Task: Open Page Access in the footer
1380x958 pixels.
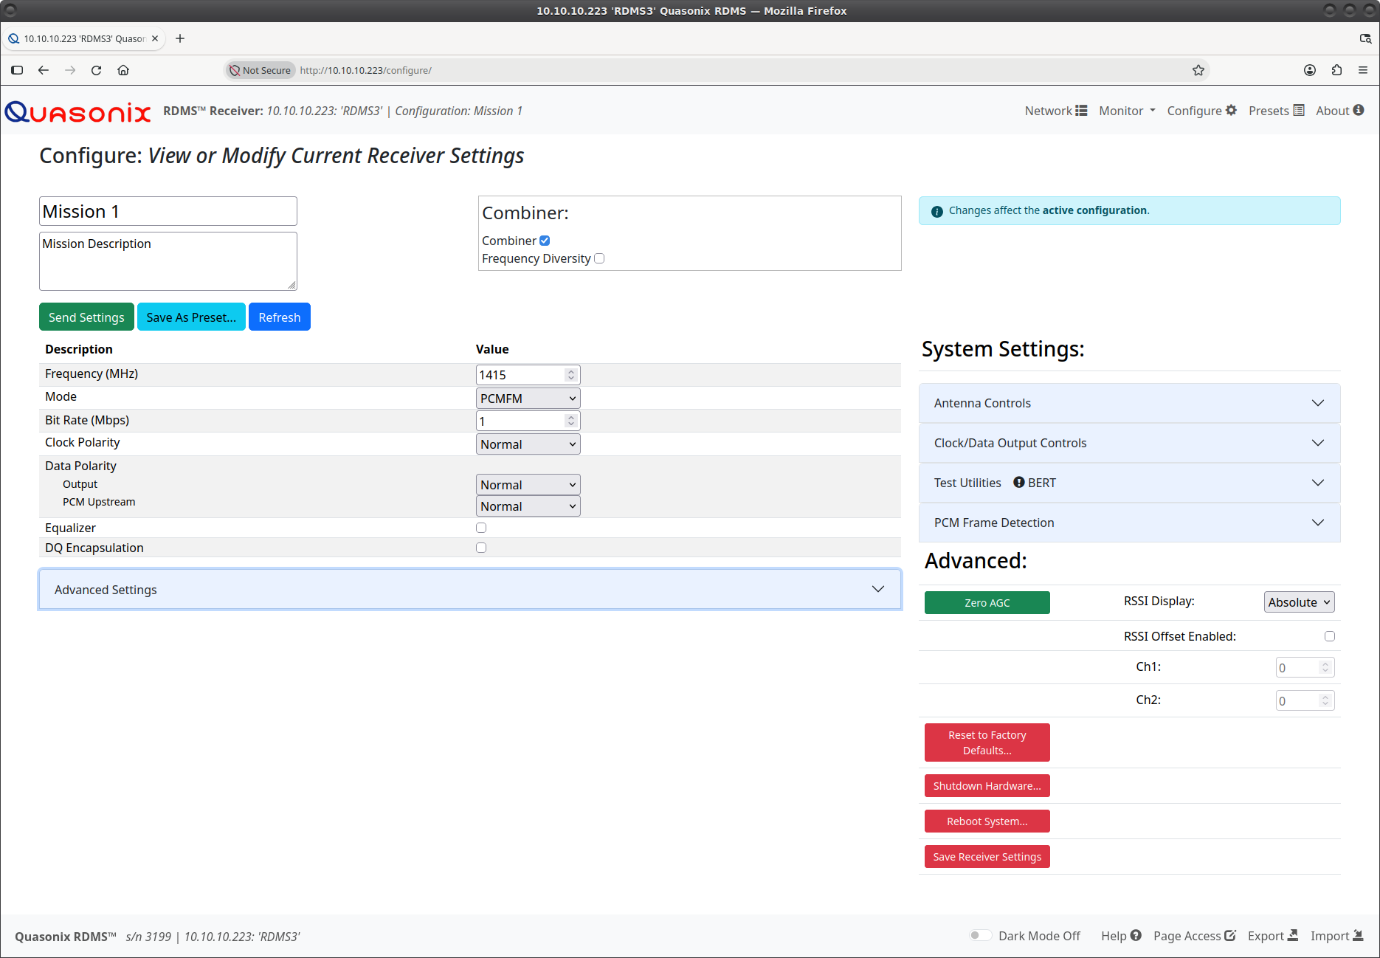Action: (1194, 936)
